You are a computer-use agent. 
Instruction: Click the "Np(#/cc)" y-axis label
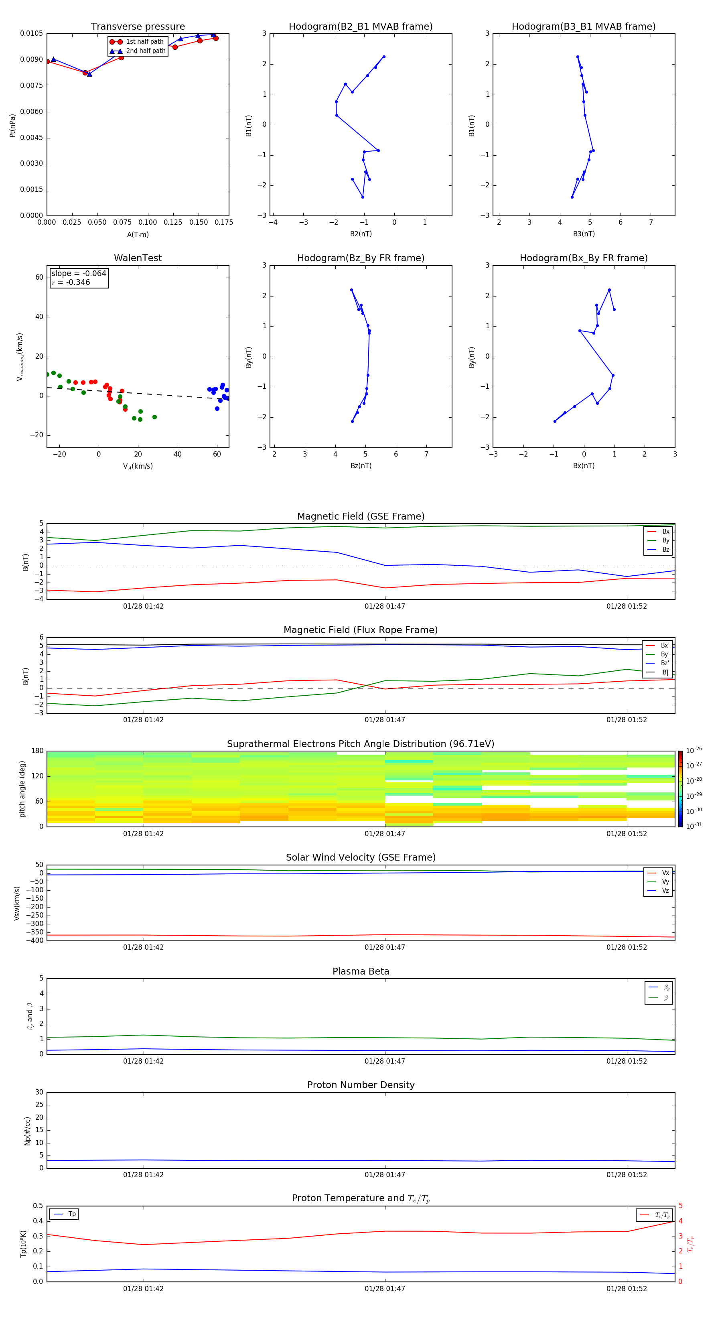click(x=27, y=1131)
